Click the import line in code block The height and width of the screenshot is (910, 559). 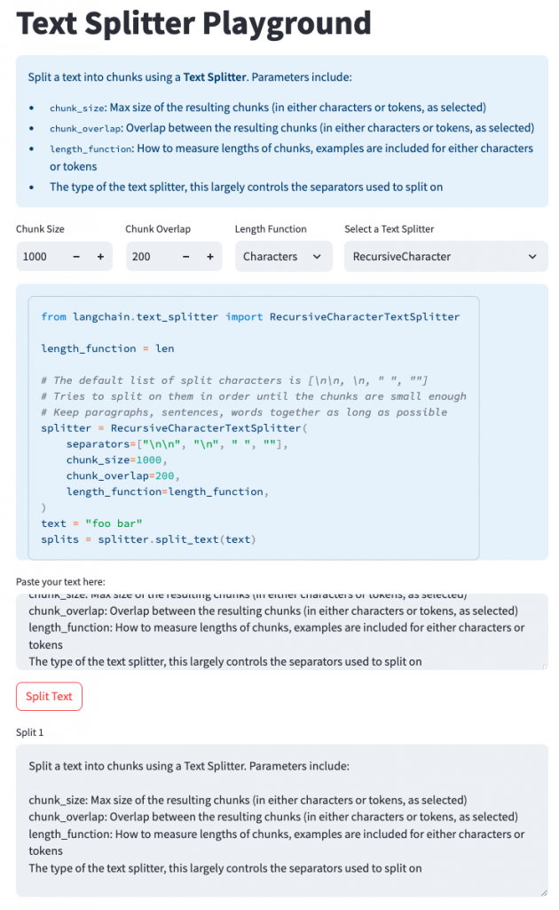pyautogui.click(x=250, y=316)
